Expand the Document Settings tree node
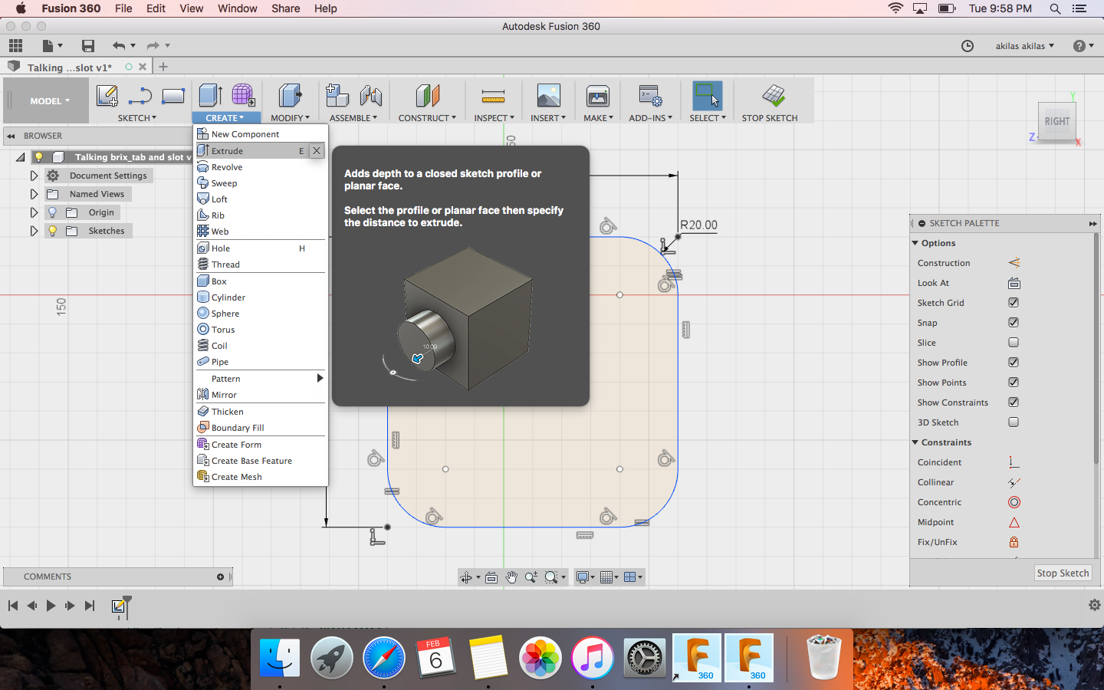 tap(34, 176)
